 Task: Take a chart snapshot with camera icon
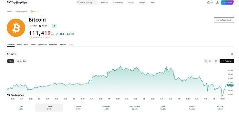216,61
